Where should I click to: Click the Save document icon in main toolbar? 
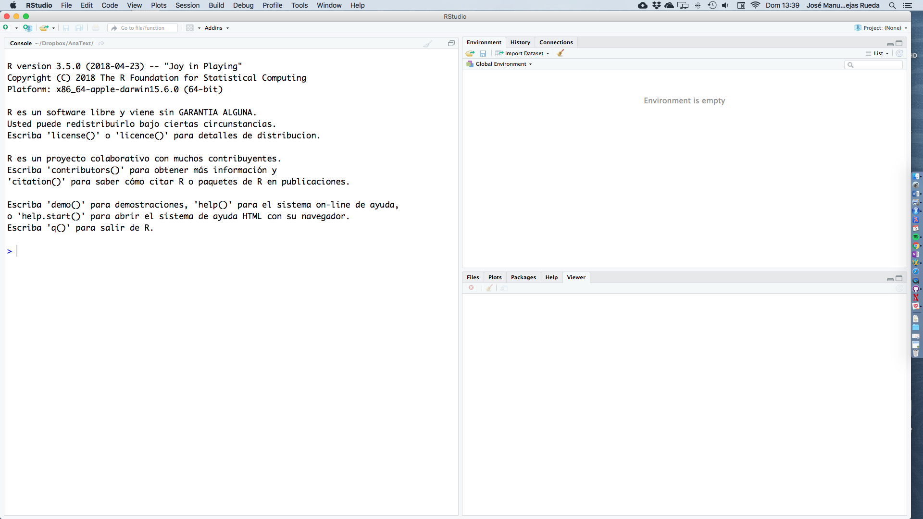pos(66,28)
